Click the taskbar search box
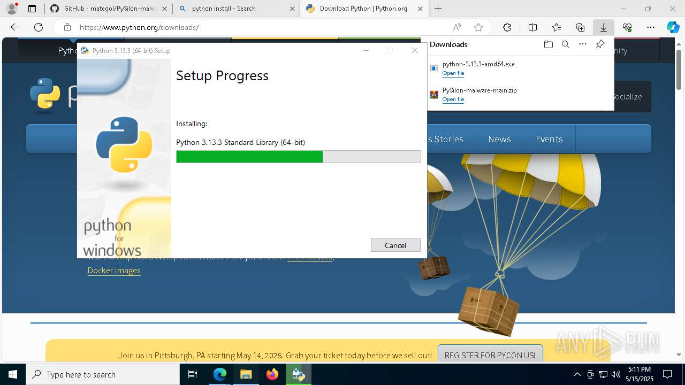Viewport: 685px width, 385px height. (x=103, y=374)
